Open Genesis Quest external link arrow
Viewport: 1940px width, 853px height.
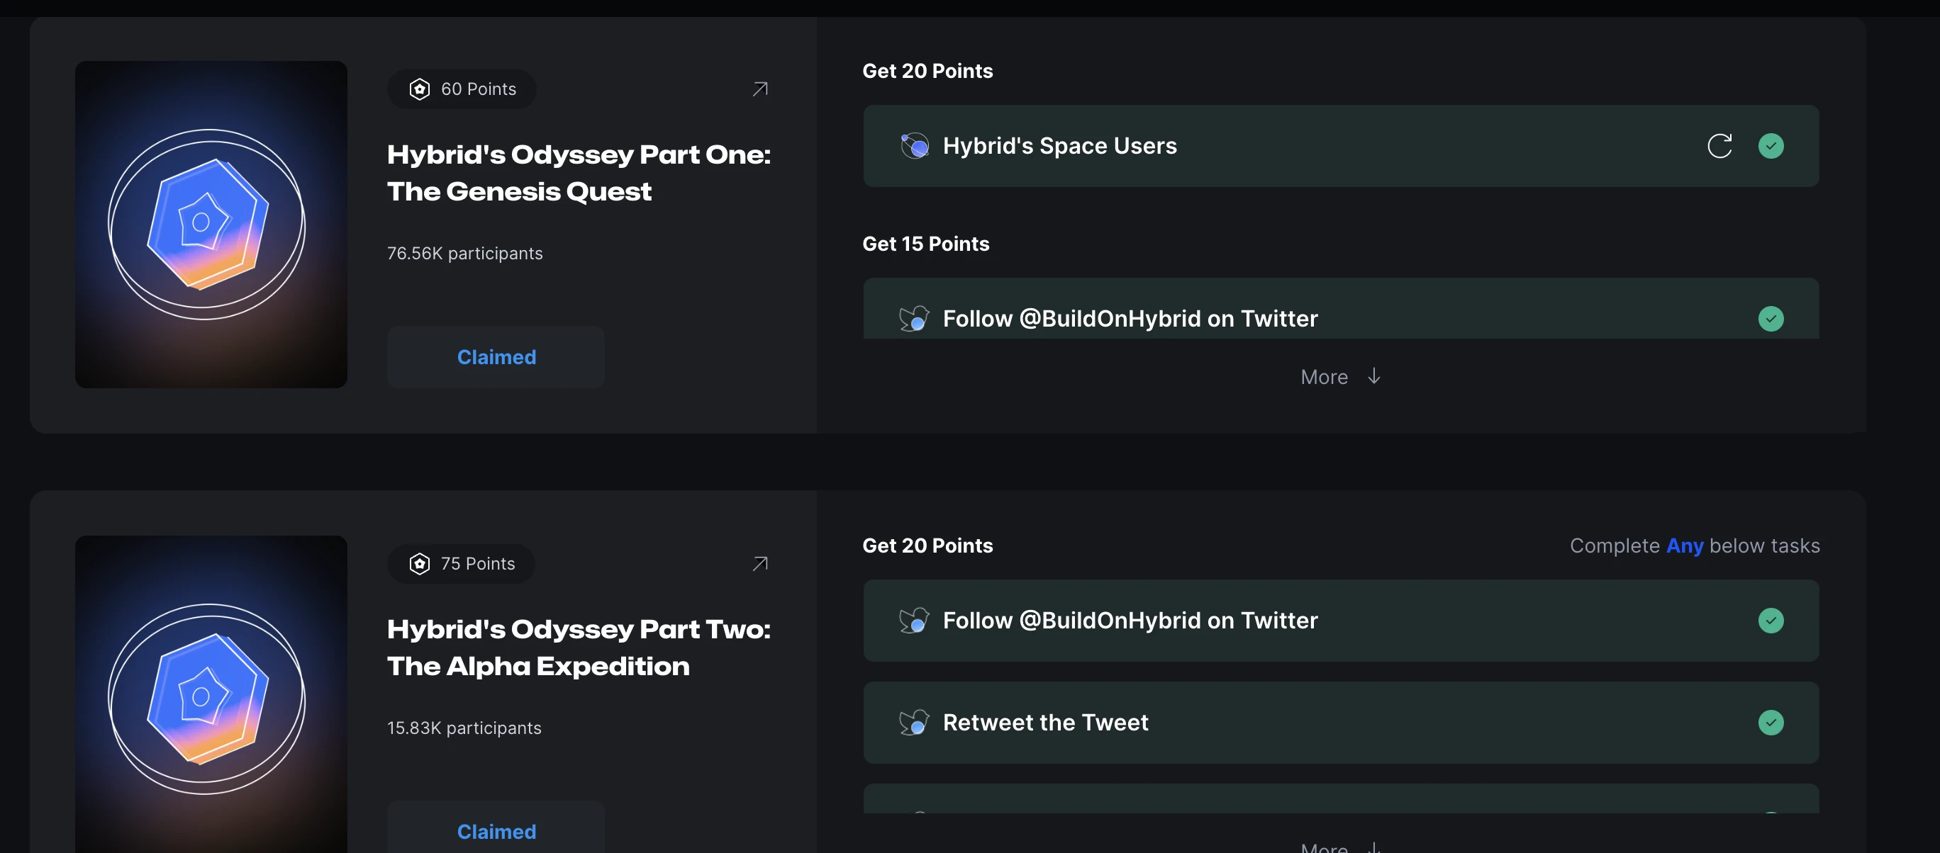pos(760,89)
